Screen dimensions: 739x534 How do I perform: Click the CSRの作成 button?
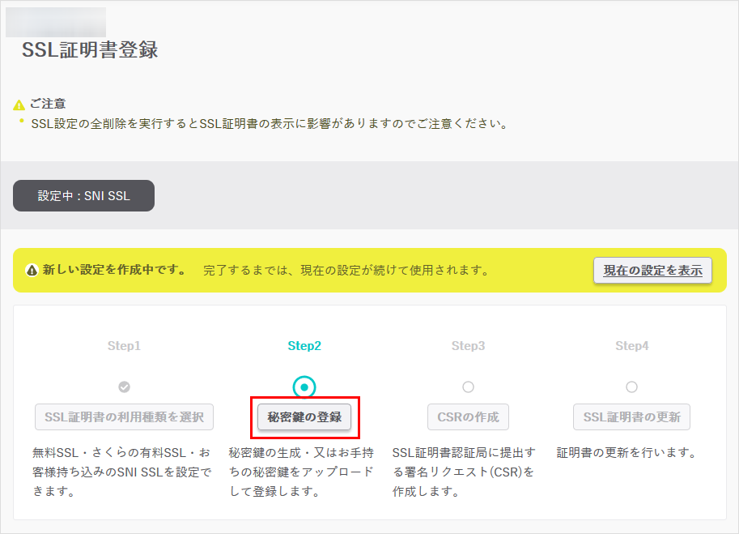(468, 417)
